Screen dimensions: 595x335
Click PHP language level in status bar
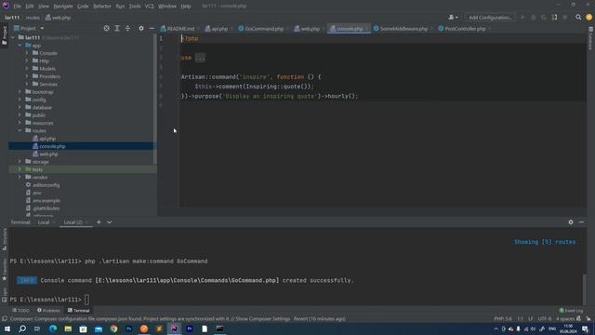[x=503, y=319]
